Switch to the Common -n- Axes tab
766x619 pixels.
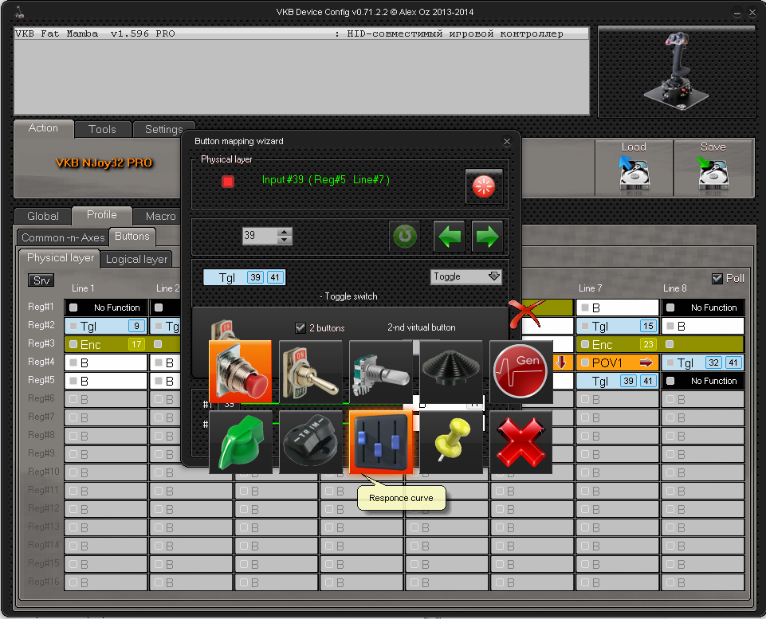point(63,237)
